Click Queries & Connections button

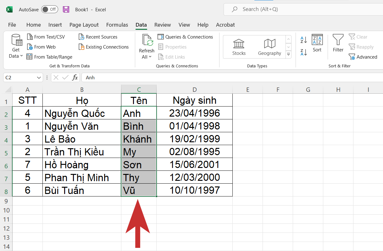point(185,37)
